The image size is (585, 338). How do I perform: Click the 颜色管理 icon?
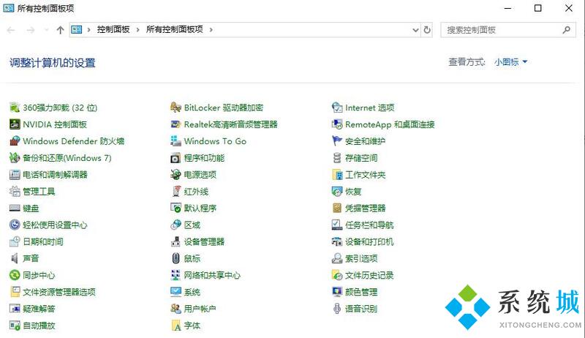[x=337, y=292]
